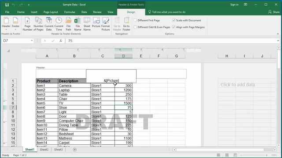Image resolution: width=282 pixels, height=158 pixels.
Task: Switch to the Insert tab
Action: point(34,12)
